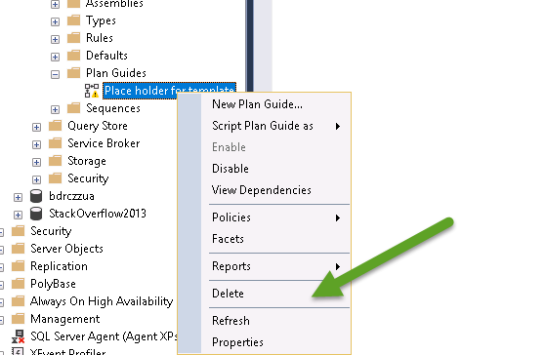Viewport: 545px width, 355px height.
Task: Click the Rules folder icon
Action: [x=73, y=37]
